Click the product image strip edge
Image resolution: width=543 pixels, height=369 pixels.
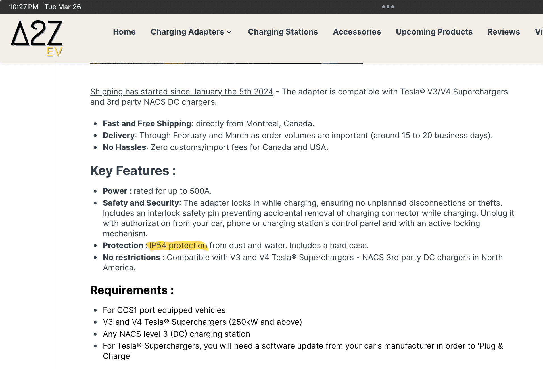click(226, 63)
